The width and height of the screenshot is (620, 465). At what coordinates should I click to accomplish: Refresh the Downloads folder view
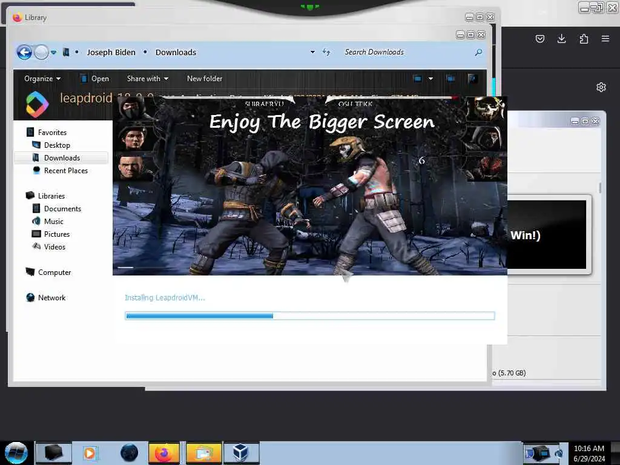click(326, 52)
